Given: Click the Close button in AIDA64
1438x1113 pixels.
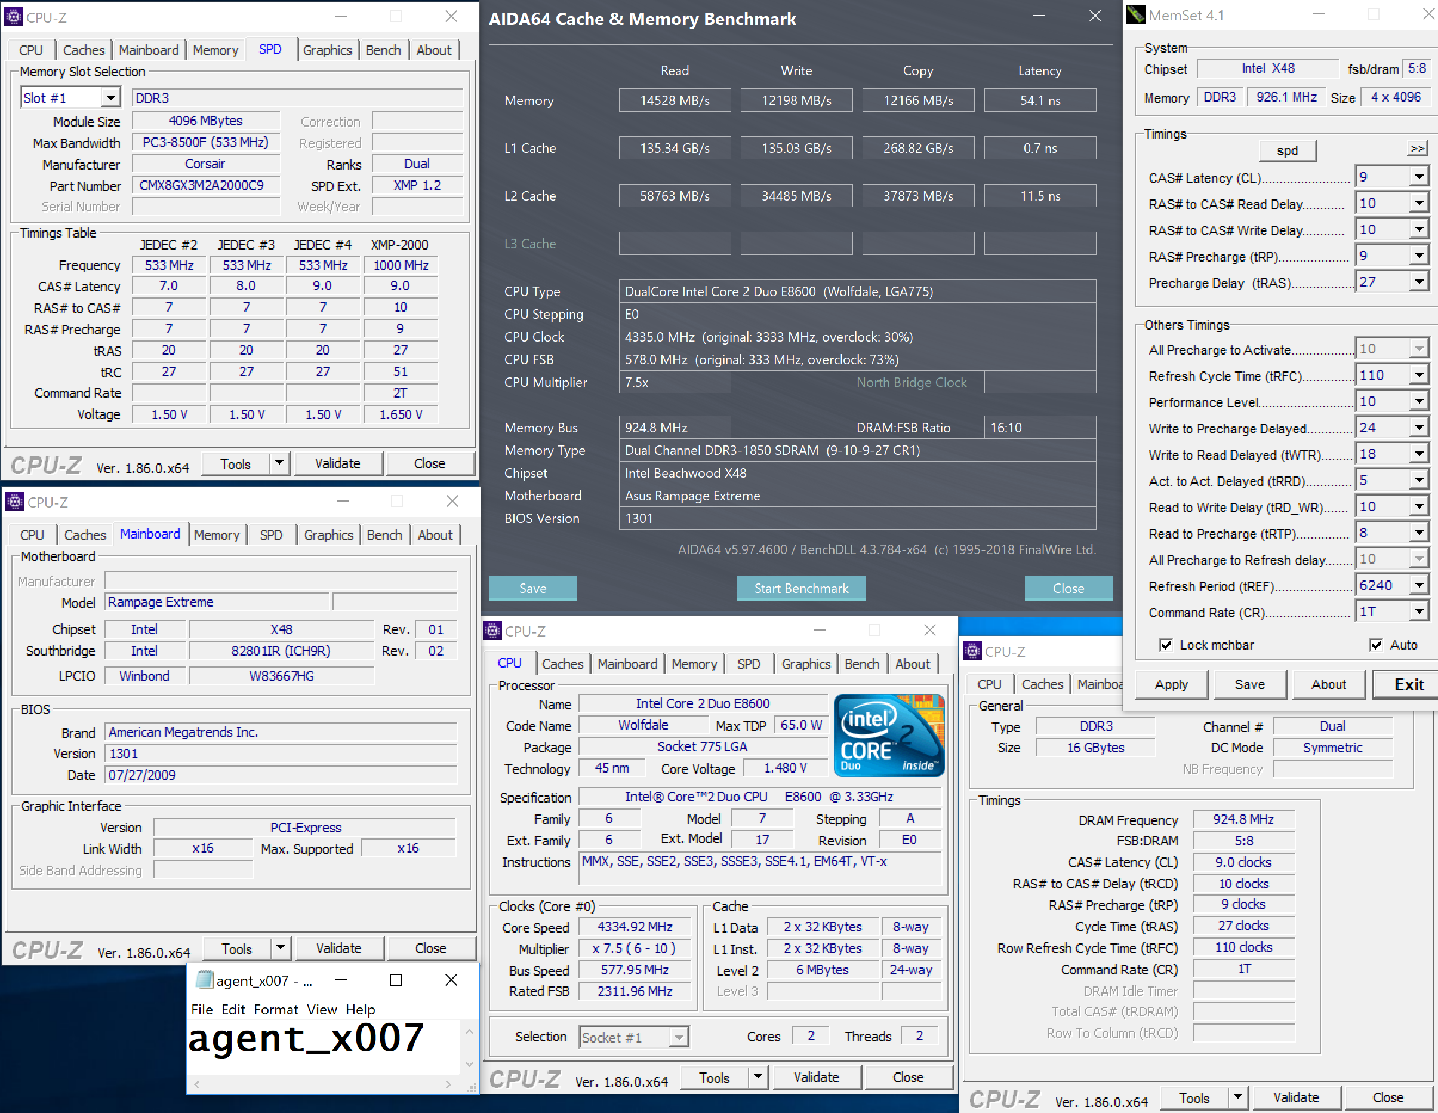Looking at the screenshot, I should point(1069,588).
